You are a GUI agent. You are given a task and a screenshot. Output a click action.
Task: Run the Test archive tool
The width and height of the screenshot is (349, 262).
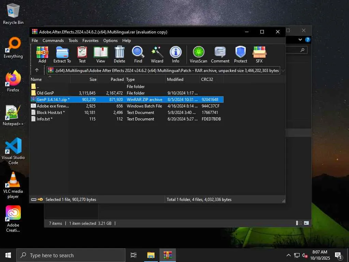point(82,55)
